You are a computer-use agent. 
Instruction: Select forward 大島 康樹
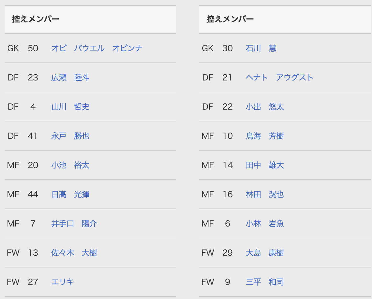coord(265,253)
